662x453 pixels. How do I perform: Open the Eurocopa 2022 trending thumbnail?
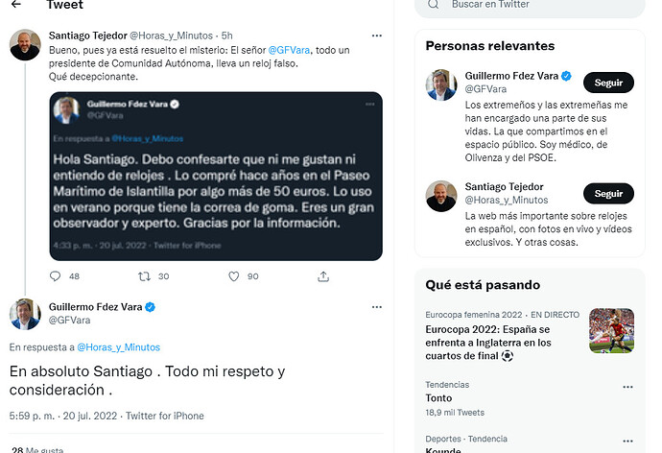click(611, 330)
